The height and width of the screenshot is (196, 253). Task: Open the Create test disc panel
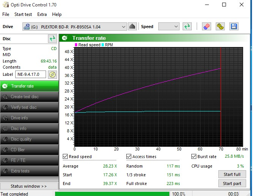point(29,97)
